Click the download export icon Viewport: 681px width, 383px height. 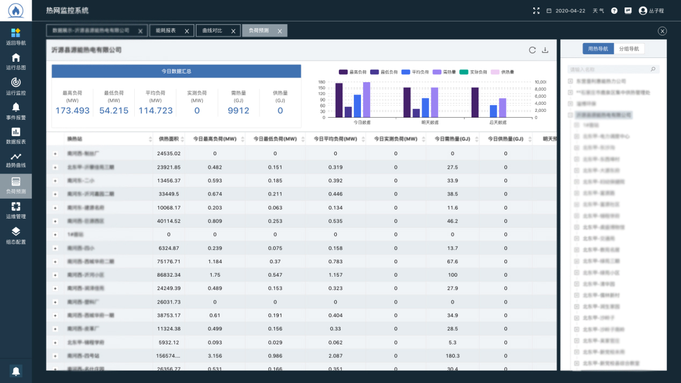click(545, 50)
